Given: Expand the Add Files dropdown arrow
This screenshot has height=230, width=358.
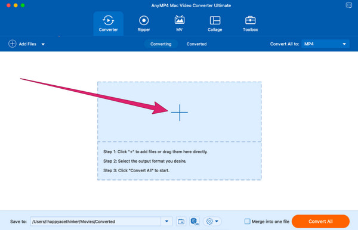Looking at the screenshot, I should (43, 44).
